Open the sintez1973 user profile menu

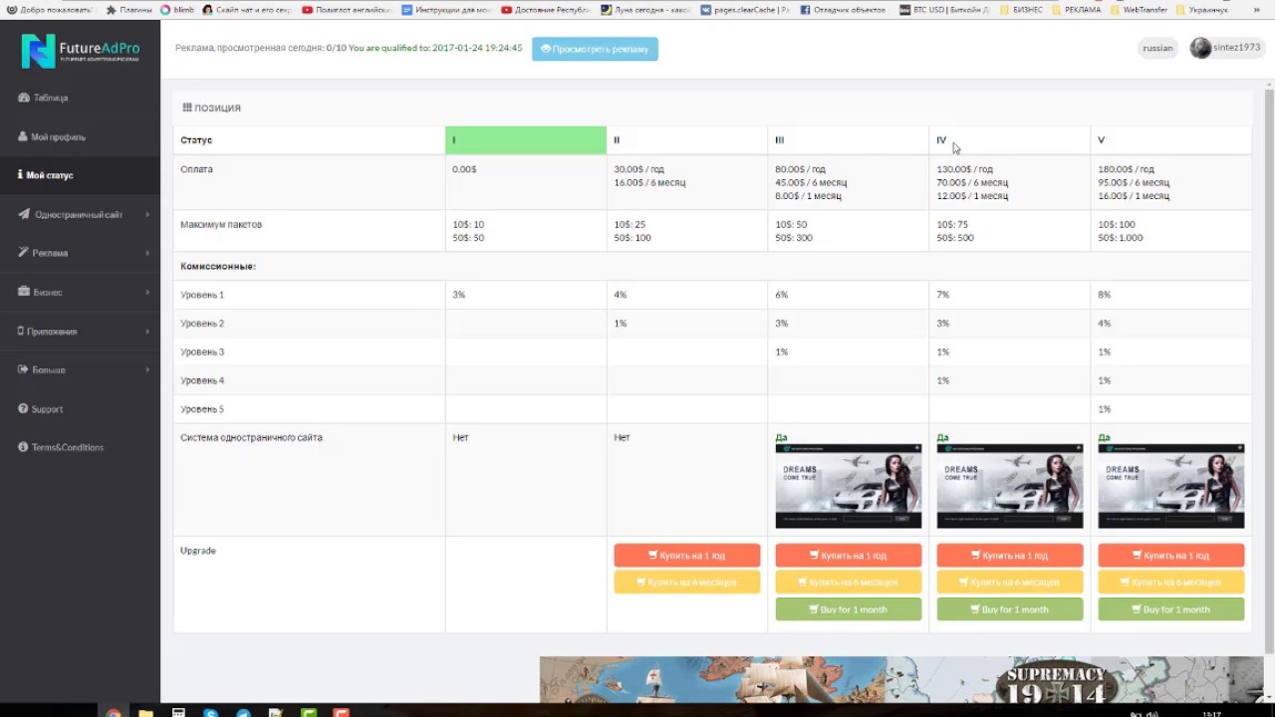1226,48
